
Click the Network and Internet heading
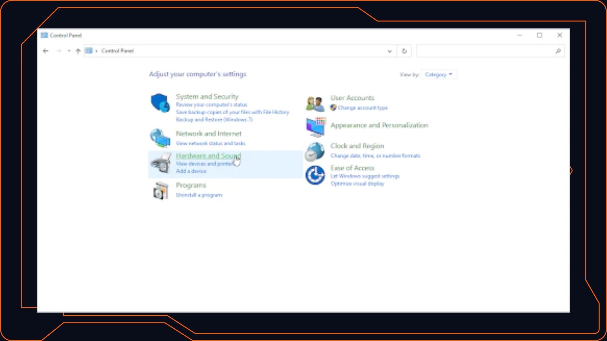pyautogui.click(x=209, y=134)
